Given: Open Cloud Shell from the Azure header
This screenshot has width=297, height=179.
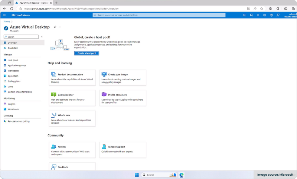Looking at the screenshot, I should click(245, 15).
